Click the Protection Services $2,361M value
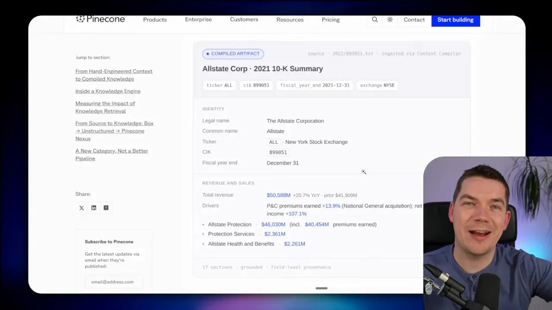552x310 pixels. point(275,234)
